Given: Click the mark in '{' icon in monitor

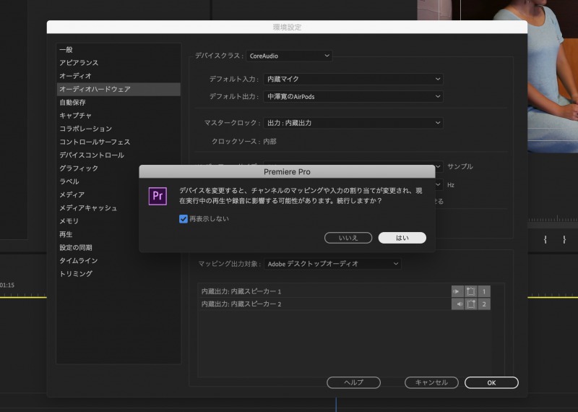Looking at the screenshot, I should point(545,239).
